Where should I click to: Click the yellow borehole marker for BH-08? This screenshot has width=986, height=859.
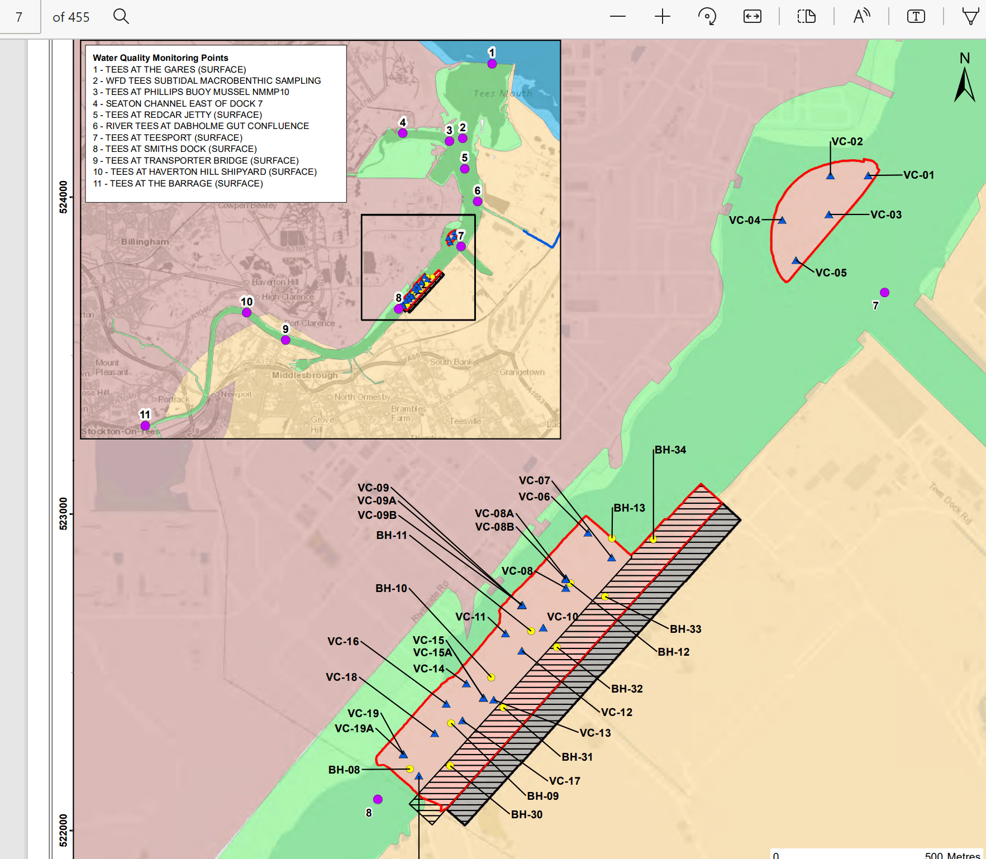tap(409, 769)
